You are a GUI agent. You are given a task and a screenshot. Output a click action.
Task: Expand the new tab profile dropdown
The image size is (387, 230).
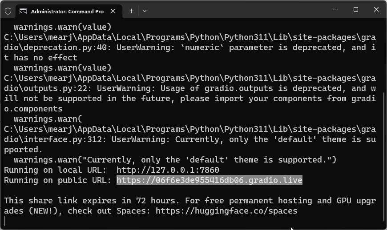(145, 11)
